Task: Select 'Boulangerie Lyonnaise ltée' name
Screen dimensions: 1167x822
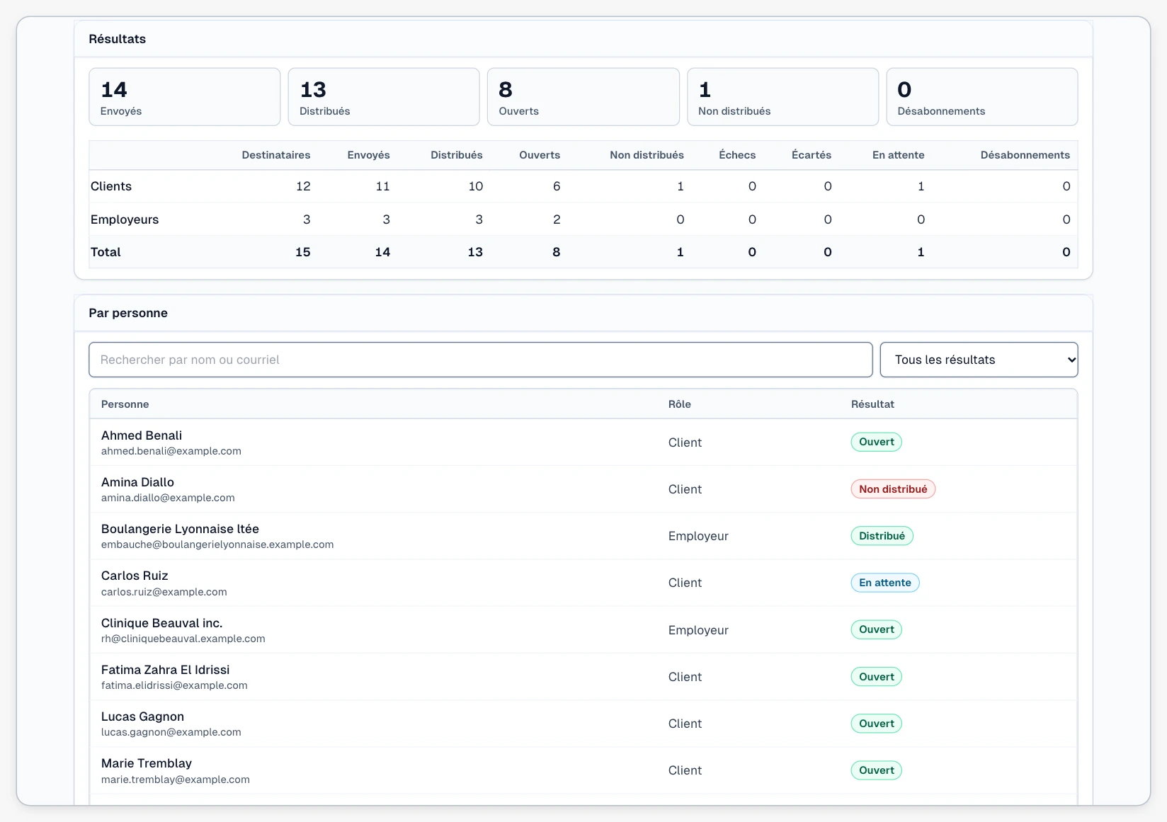Action: coord(180,529)
